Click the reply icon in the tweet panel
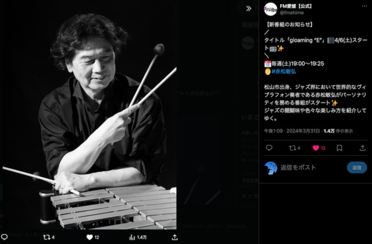Screen dimensions: 372x244 tap(269, 148)
